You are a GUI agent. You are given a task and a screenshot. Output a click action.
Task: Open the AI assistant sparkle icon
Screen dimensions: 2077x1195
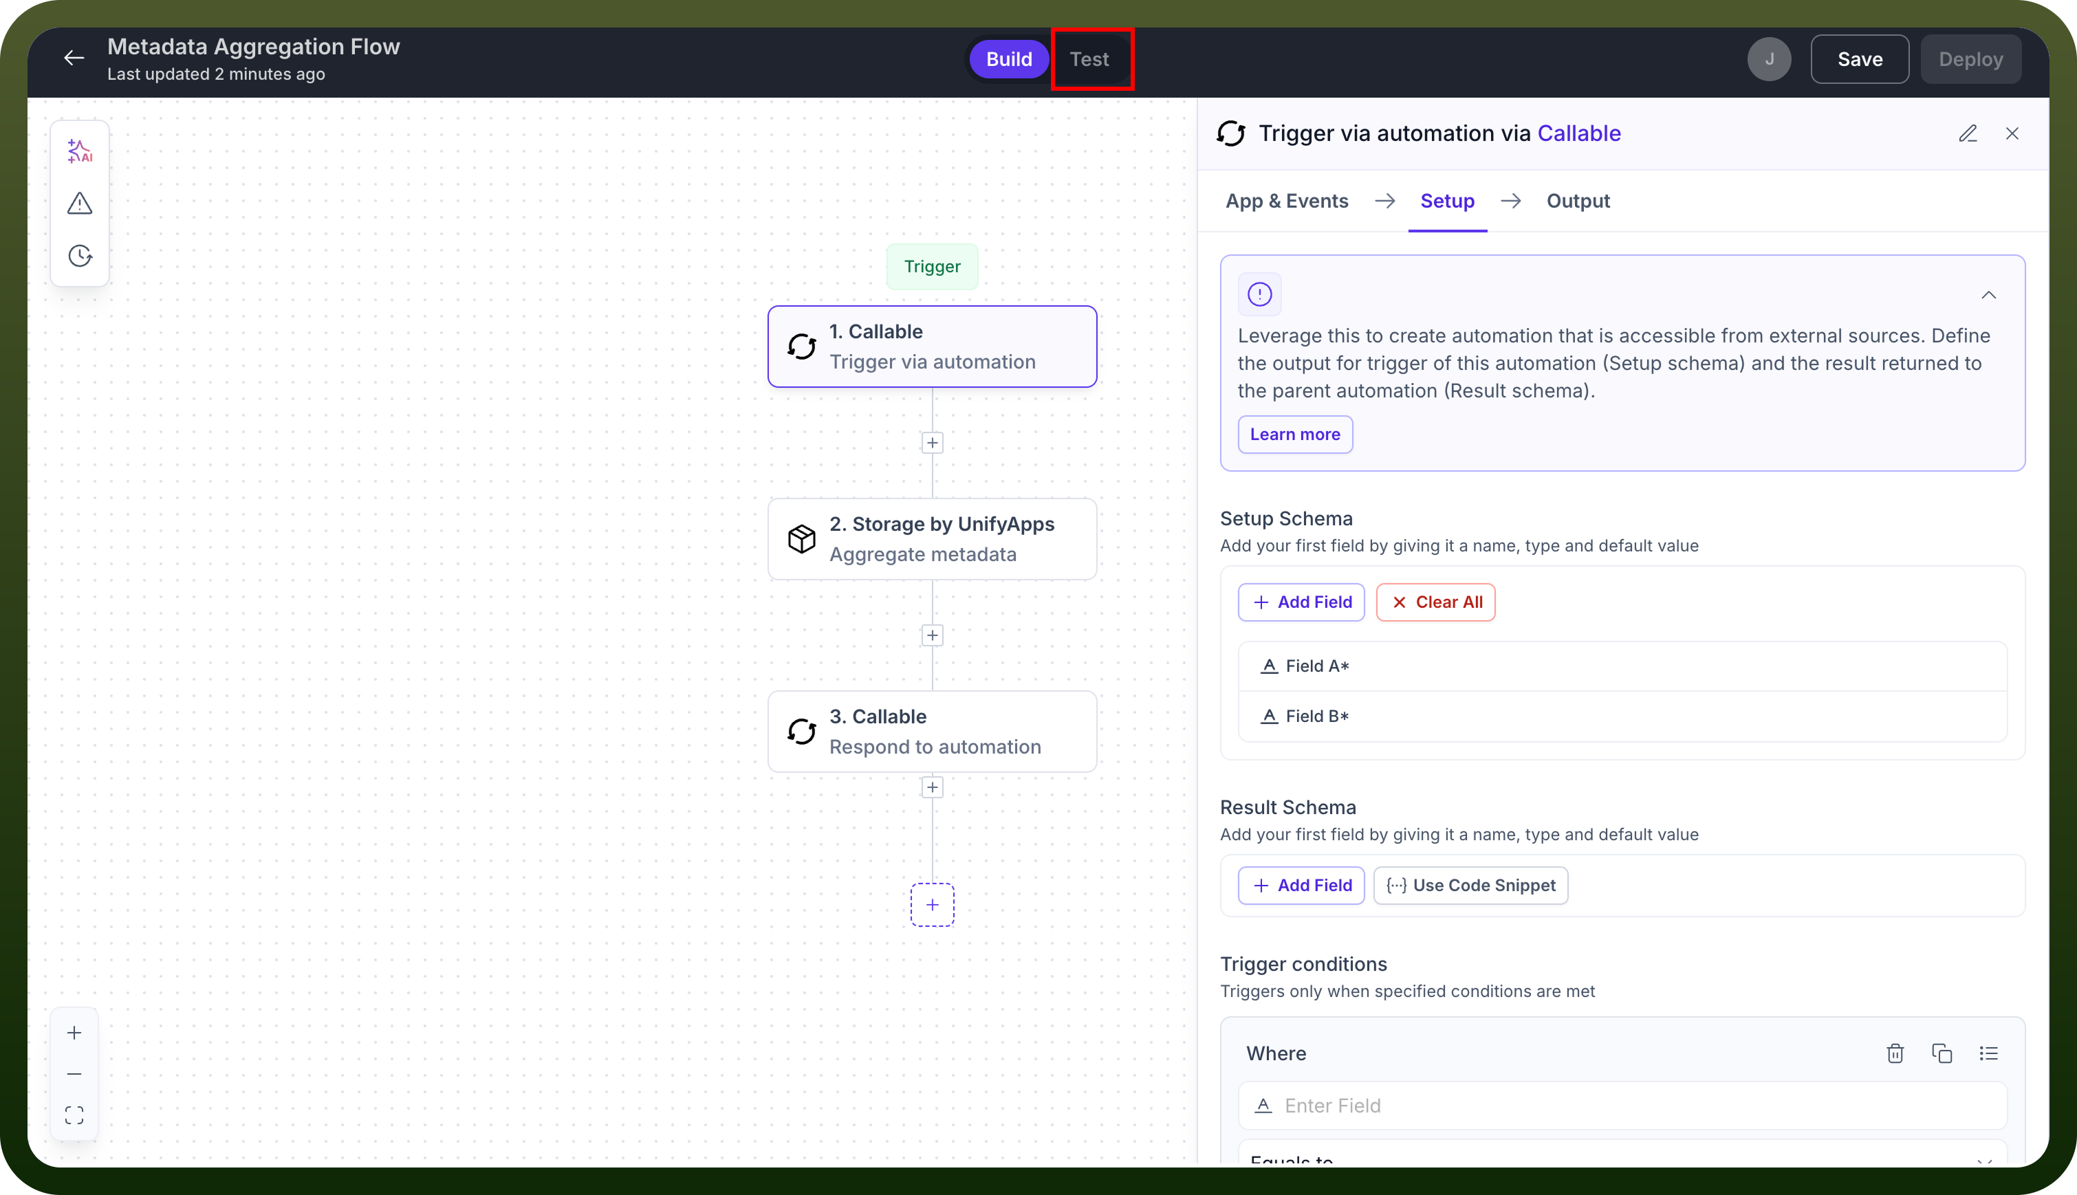pos(80,151)
